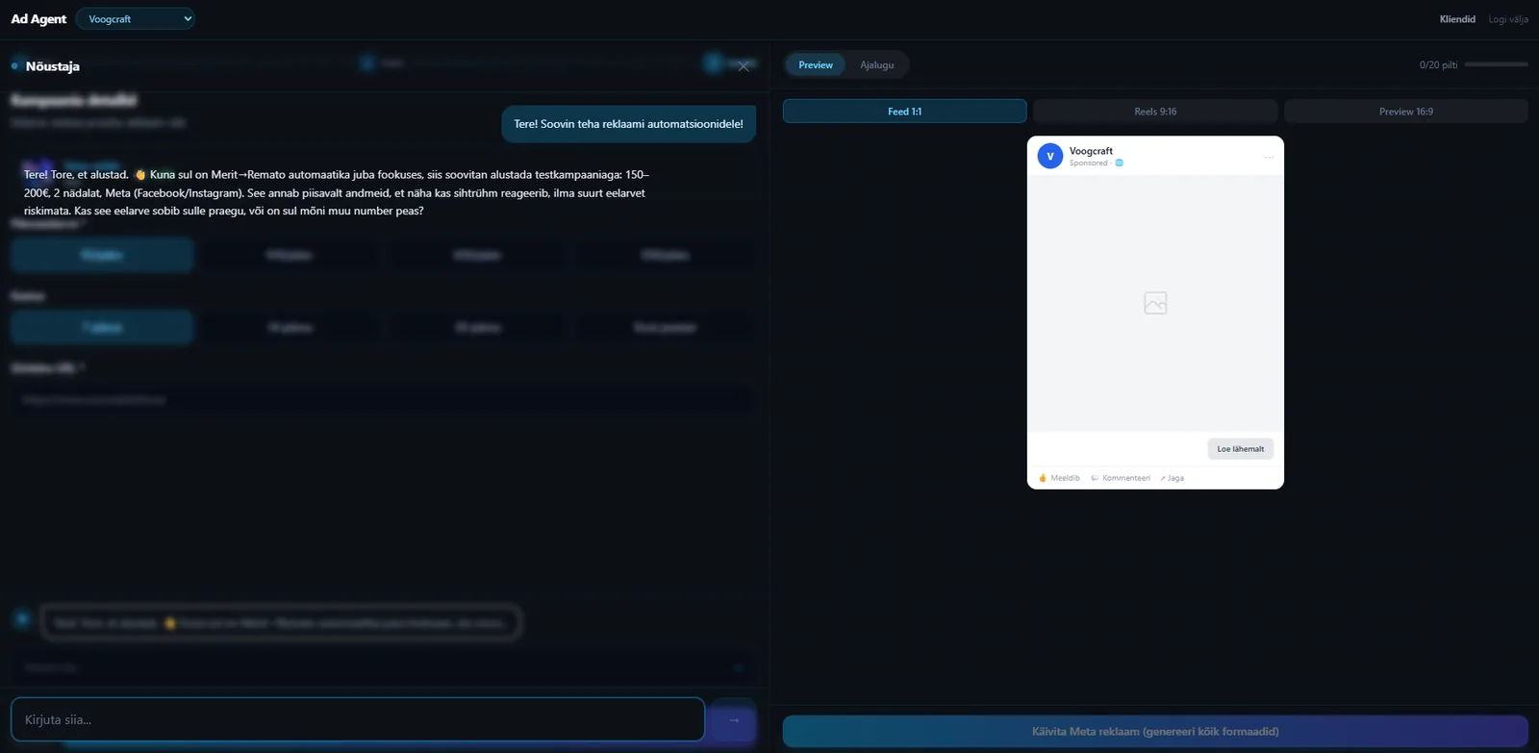Click the Loe lähemalt button

pyautogui.click(x=1241, y=449)
